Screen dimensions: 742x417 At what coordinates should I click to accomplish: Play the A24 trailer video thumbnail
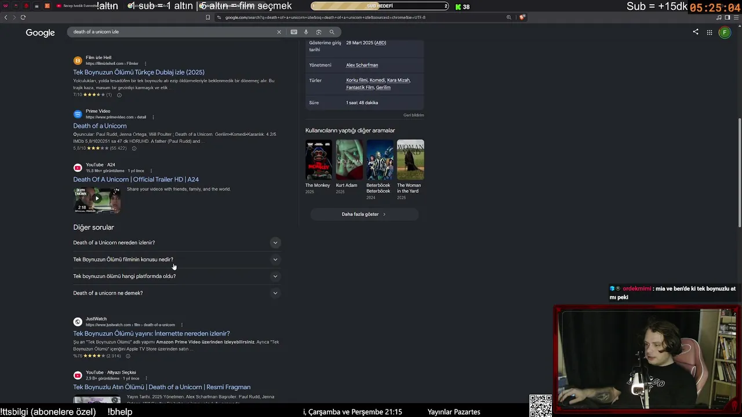tap(97, 199)
